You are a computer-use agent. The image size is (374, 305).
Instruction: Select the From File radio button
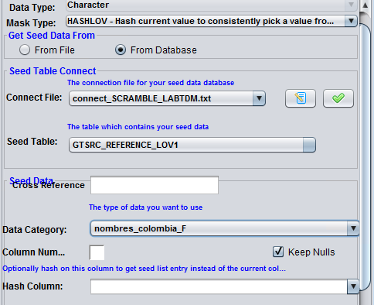pos(25,50)
